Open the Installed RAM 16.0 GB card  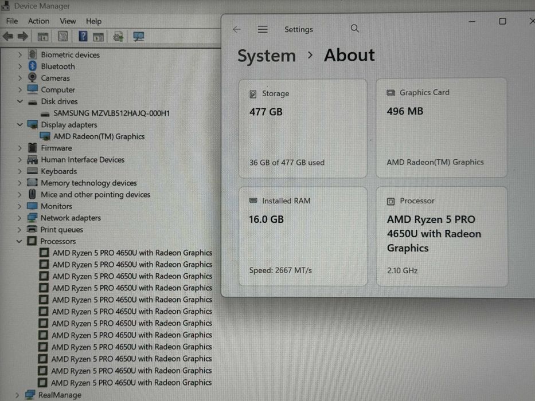303,236
